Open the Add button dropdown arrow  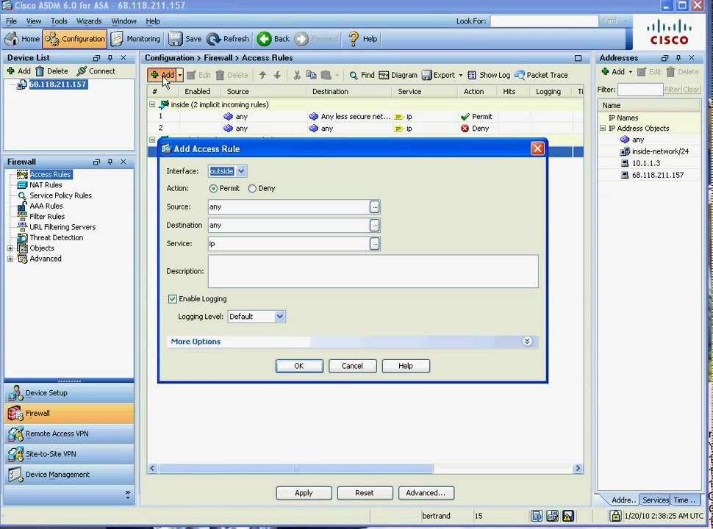[180, 75]
